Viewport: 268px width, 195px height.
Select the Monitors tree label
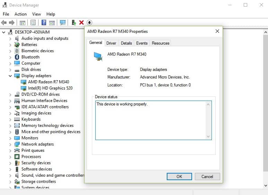tap(30, 138)
